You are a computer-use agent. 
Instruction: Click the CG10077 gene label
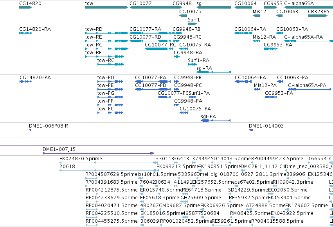point(140,4)
